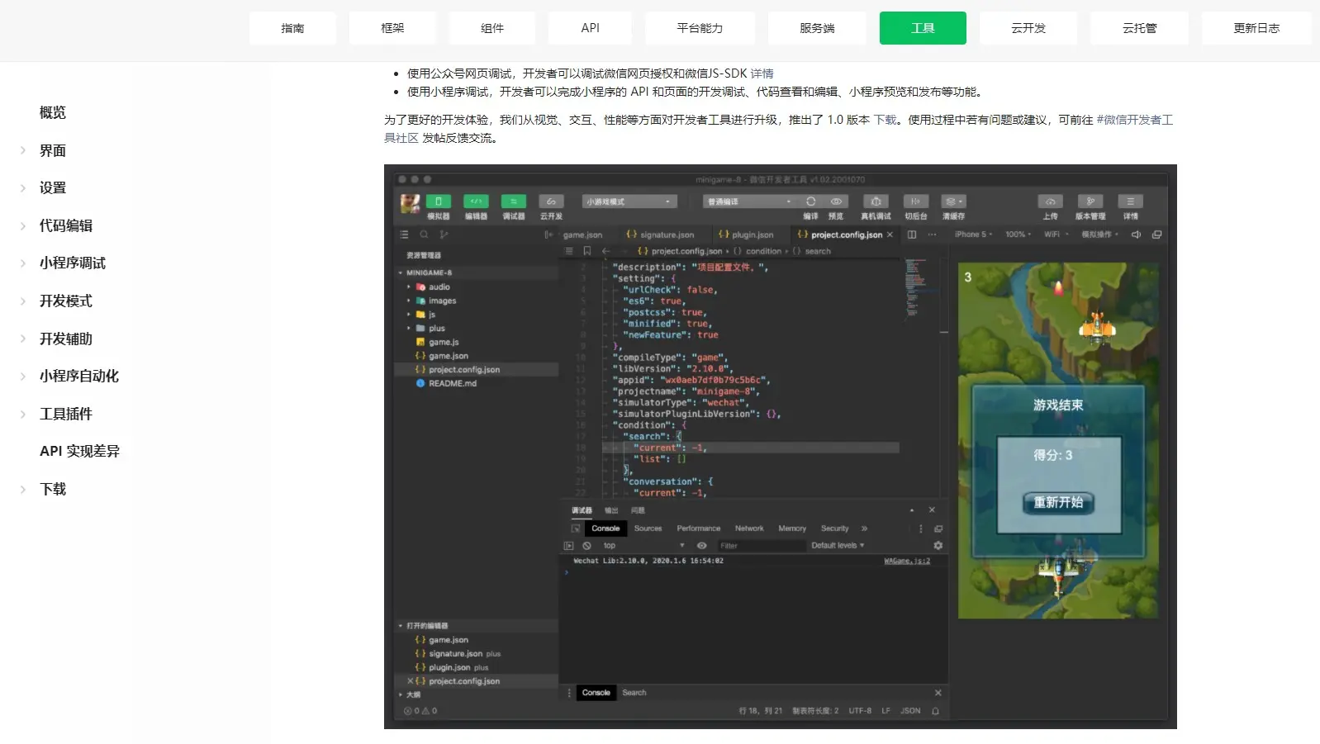The image size is (1320, 744).
Task: Click the 真机调试 remote debug icon
Action: click(876, 201)
